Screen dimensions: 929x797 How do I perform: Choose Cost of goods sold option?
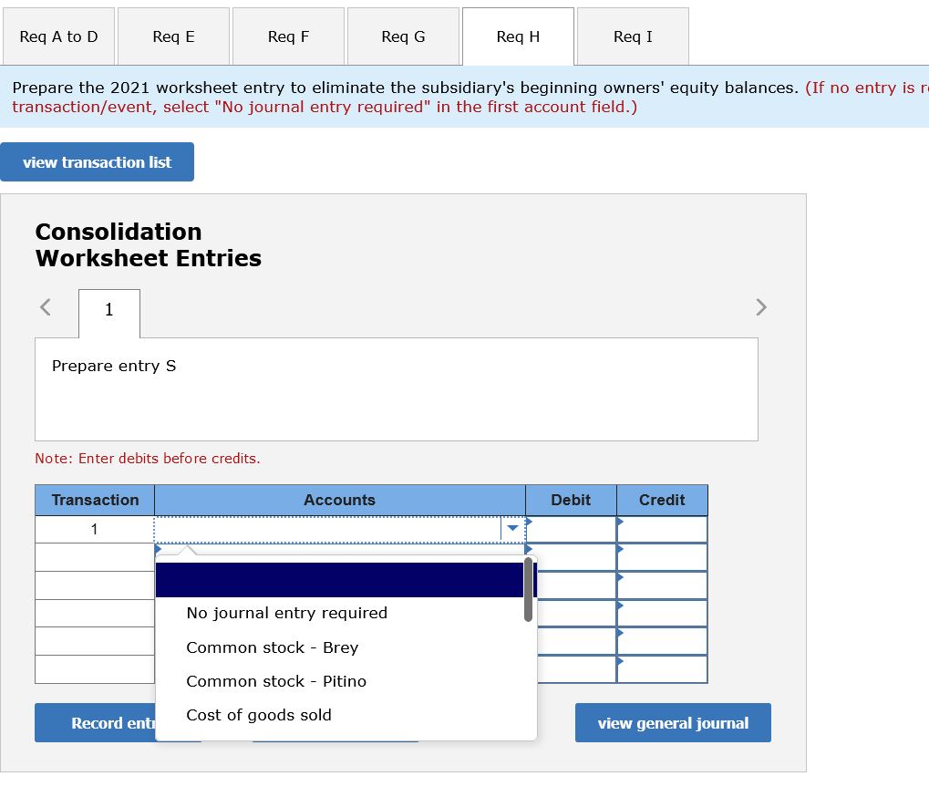[x=259, y=715]
